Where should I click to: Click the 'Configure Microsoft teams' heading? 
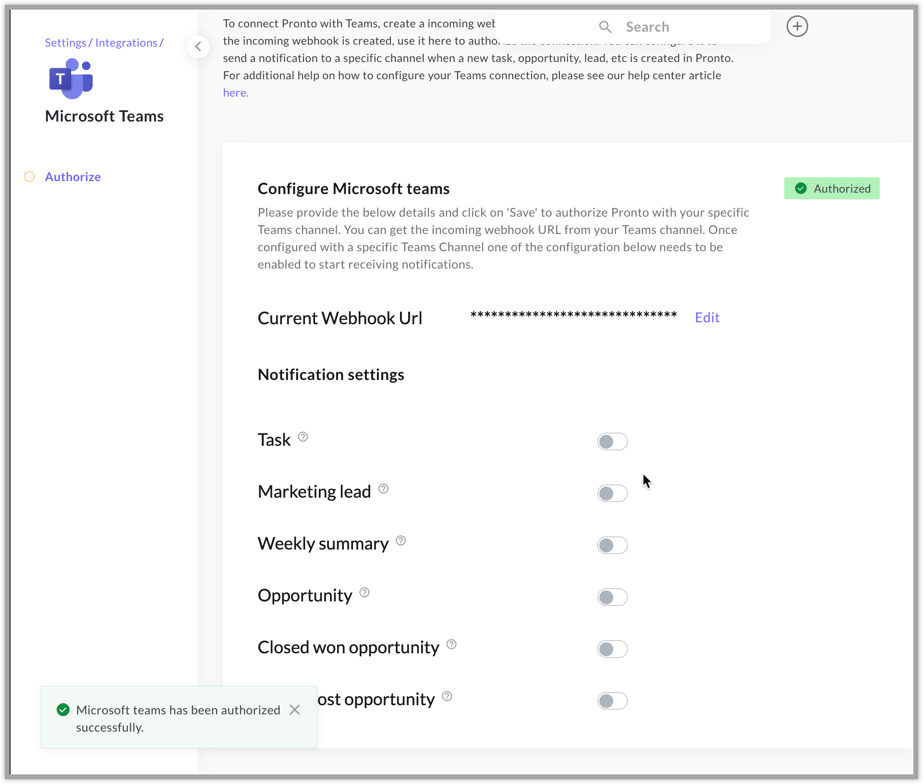(x=353, y=189)
